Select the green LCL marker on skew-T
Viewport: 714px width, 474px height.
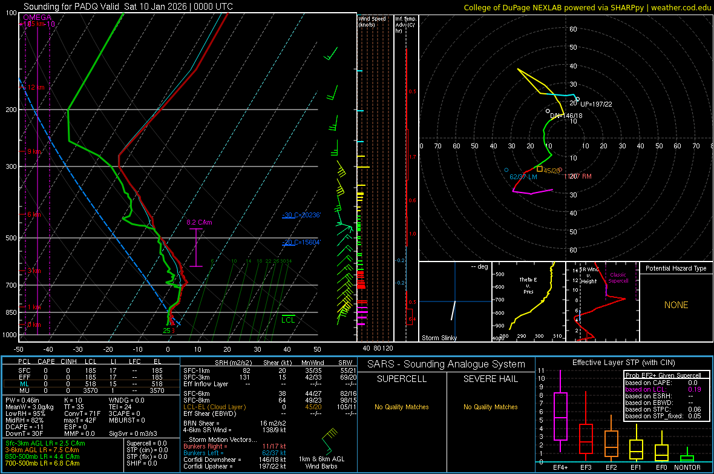pyautogui.click(x=288, y=319)
